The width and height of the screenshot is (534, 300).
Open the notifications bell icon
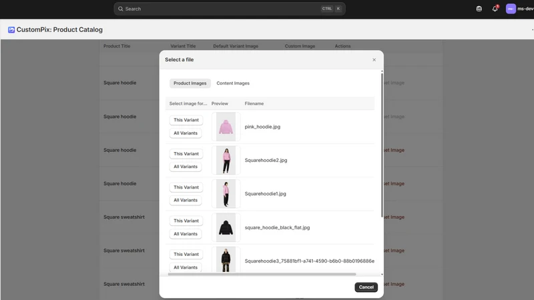[495, 9]
